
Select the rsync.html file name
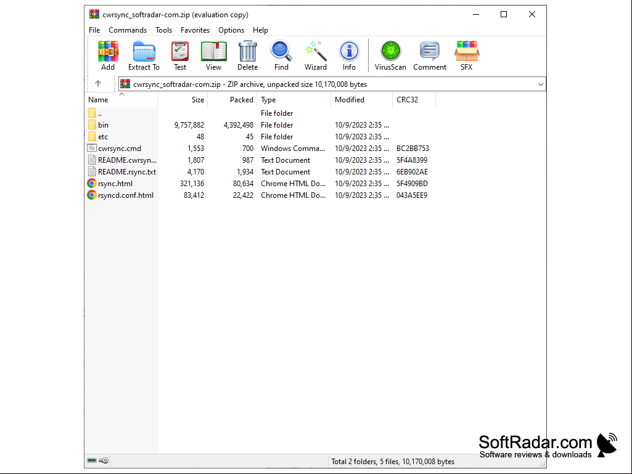coord(115,184)
